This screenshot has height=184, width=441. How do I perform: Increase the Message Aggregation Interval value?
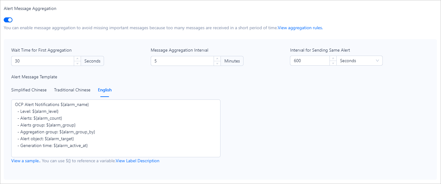pyautogui.click(x=217, y=59)
